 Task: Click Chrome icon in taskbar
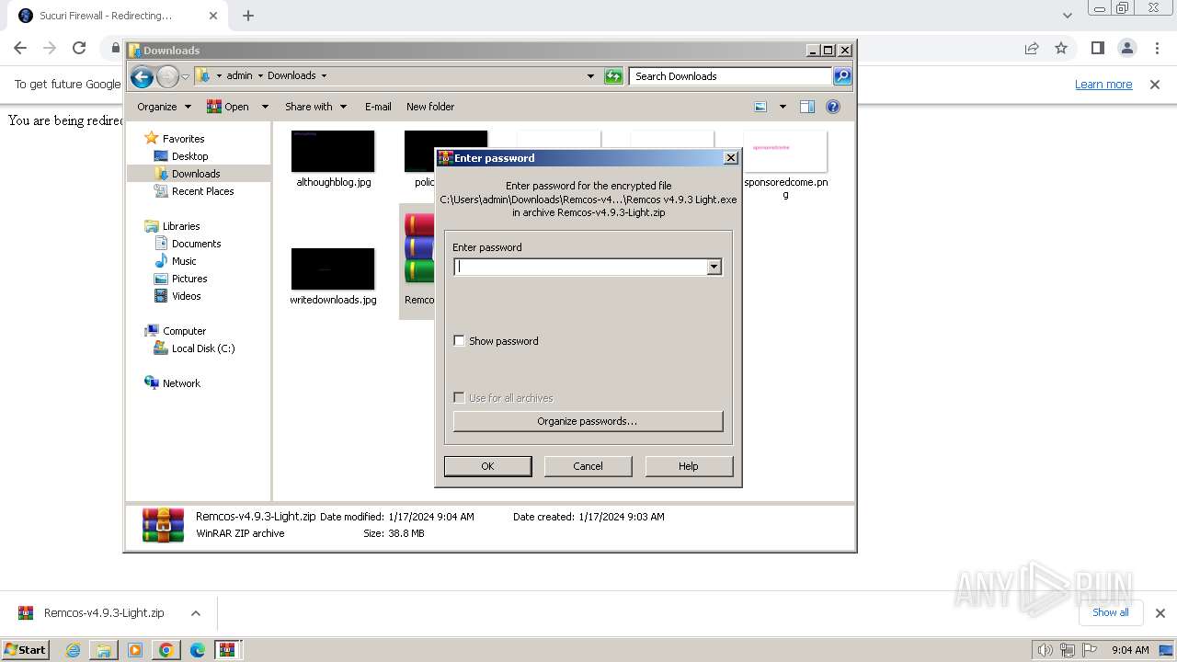pyautogui.click(x=166, y=650)
